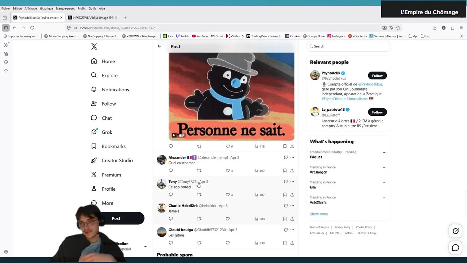467x263 pixels.
Task: Open the Outils menu
Action: point(92,8)
